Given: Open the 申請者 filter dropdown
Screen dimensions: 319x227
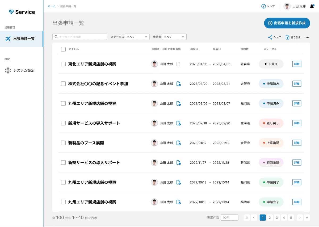Looking at the screenshot, I should [x=174, y=37].
